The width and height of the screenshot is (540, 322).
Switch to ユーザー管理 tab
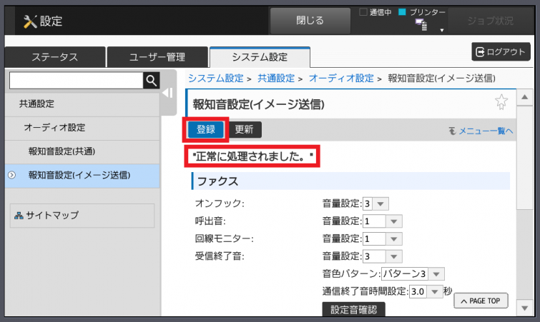point(157,58)
